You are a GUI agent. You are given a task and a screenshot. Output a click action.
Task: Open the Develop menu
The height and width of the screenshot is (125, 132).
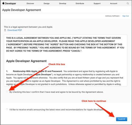point(63,3)
